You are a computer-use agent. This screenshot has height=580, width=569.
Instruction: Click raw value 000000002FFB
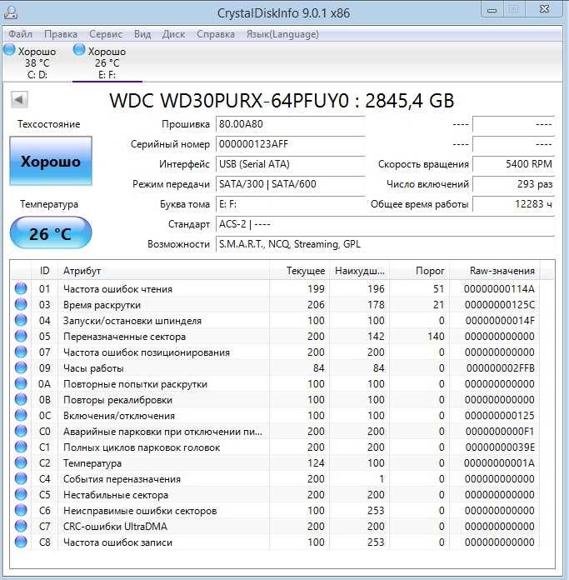(500, 368)
